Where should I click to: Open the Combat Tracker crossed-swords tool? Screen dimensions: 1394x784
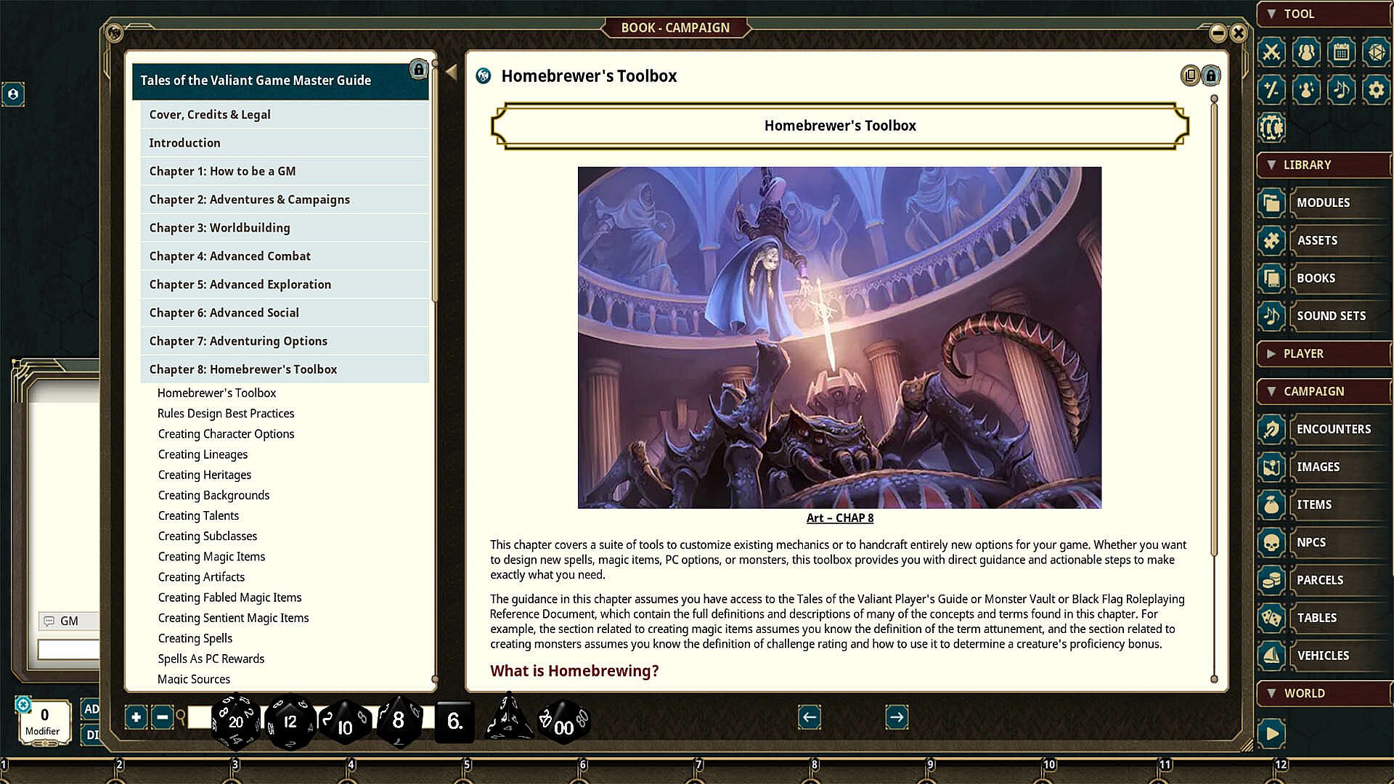[x=1271, y=52]
